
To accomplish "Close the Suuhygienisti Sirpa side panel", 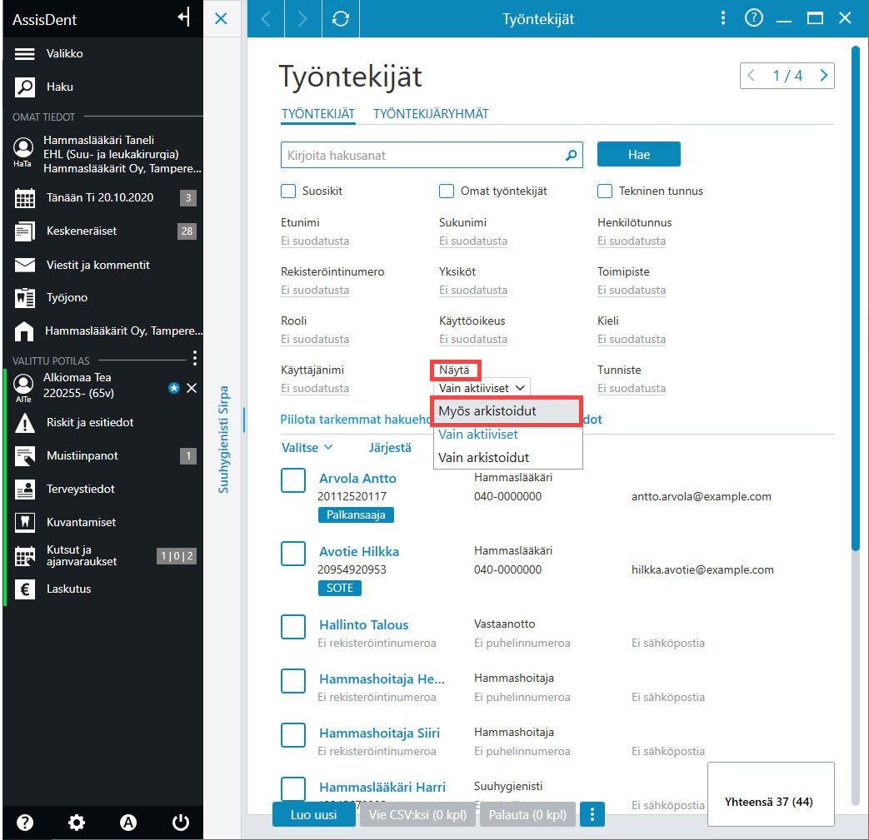I will 221,19.
